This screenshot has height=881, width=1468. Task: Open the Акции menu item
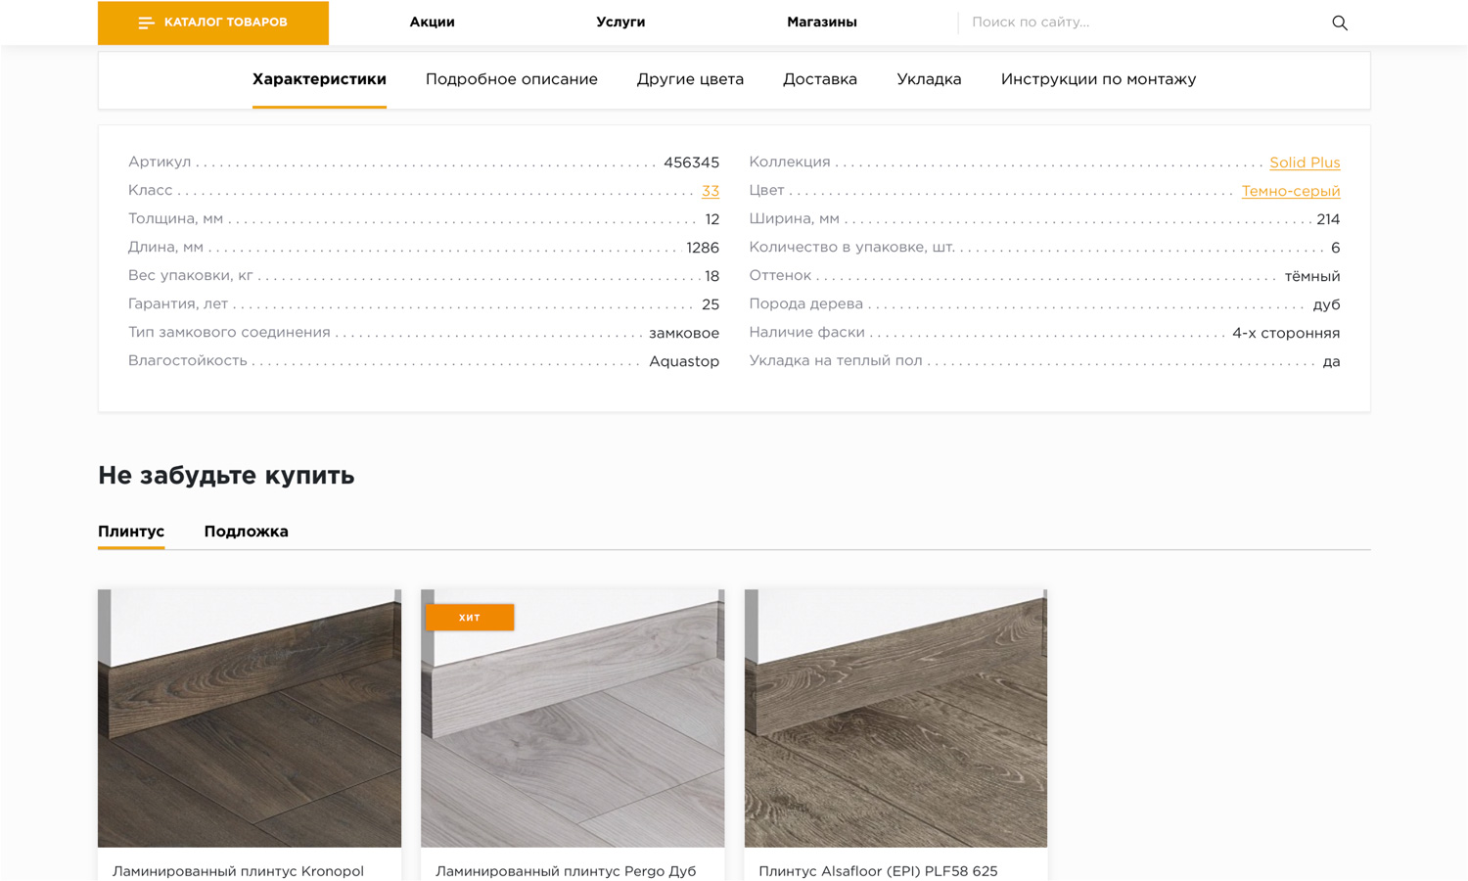tap(432, 23)
